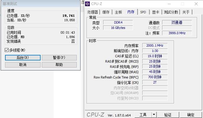Click the 1,896 processed MB value
Image resolution: width=203 pixels, height=118 pixels.
coord(71,37)
